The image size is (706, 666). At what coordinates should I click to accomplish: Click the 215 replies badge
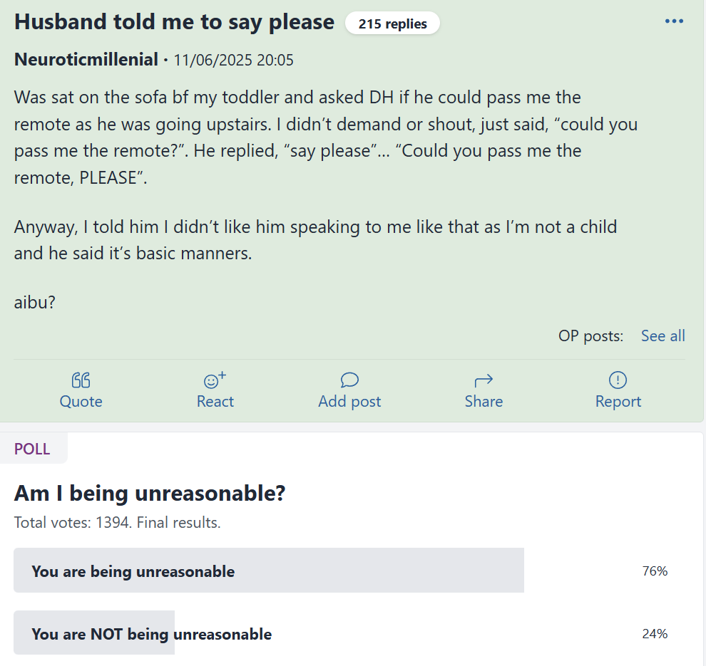[x=392, y=24]
